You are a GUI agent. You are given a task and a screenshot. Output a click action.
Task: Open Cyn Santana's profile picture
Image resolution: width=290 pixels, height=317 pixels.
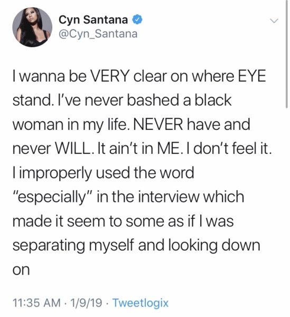[x=32, y=27]
